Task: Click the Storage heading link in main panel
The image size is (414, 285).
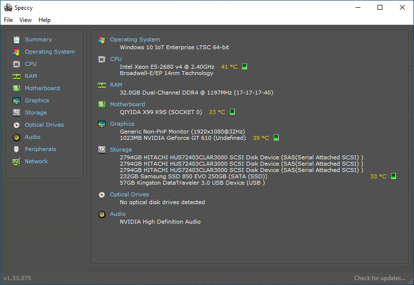Action: [121, 150]
